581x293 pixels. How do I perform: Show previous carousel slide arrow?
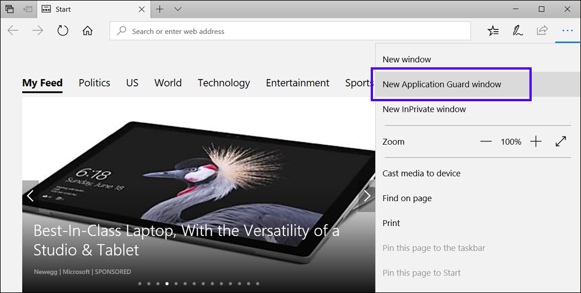pyautogui.click(x=31, y=196)
